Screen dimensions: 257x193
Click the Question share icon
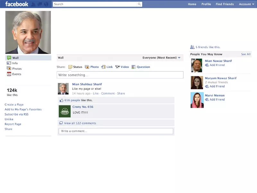(x=134, y=67)
